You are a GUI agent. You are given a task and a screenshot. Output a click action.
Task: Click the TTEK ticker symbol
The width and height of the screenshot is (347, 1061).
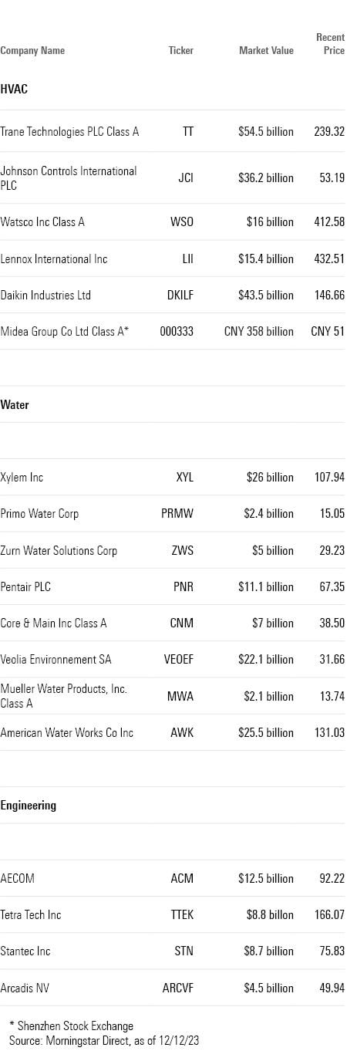point(182,915)
